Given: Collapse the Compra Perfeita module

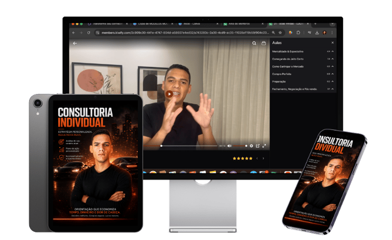Looking at the screenshot, I should [x=332, y=74].
